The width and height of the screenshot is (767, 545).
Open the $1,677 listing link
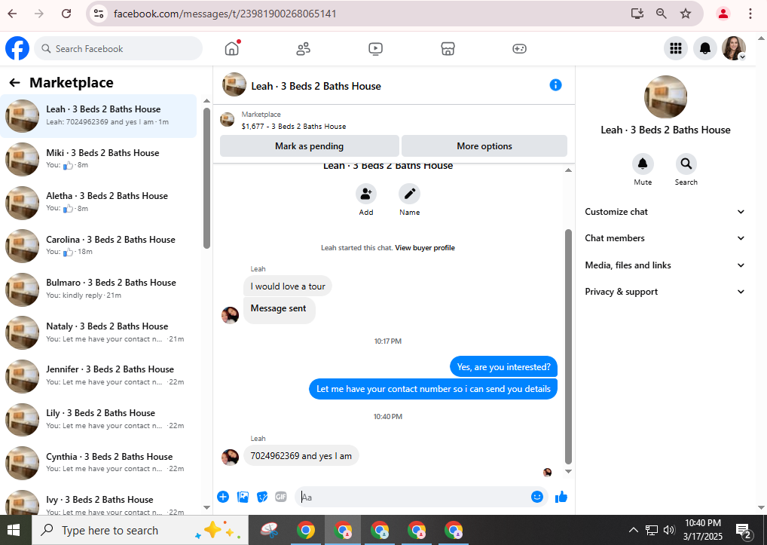[294, 126]
